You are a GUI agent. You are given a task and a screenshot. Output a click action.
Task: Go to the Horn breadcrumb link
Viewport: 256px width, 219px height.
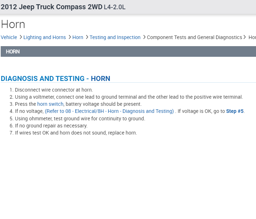[x=78, y=37]
